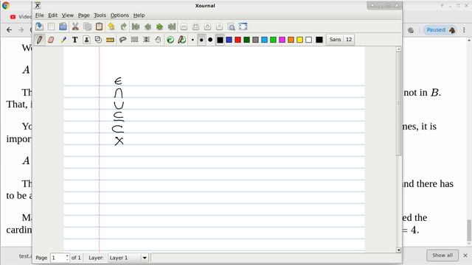Switch to the Highlighter tool
Screen dimensions: 472x265
pos(63,40)
